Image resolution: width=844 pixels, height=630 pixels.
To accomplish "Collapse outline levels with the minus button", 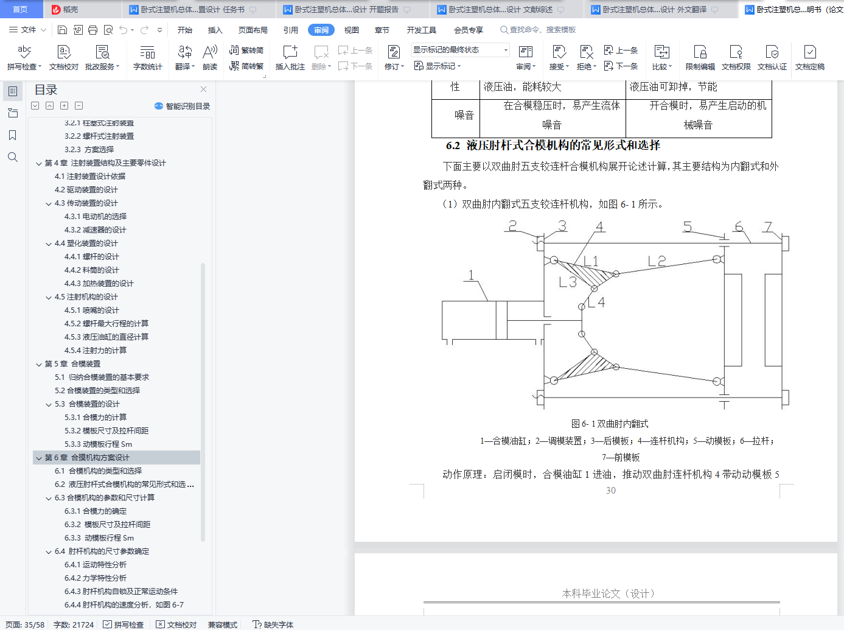I will [78, 106].
